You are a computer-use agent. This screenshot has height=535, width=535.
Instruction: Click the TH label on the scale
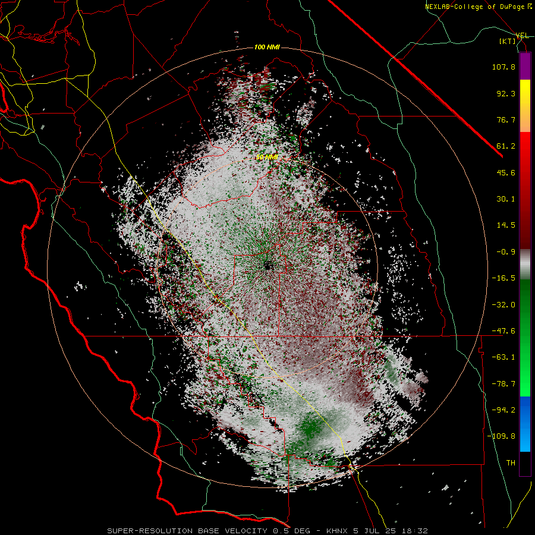[x=511, y=463]
